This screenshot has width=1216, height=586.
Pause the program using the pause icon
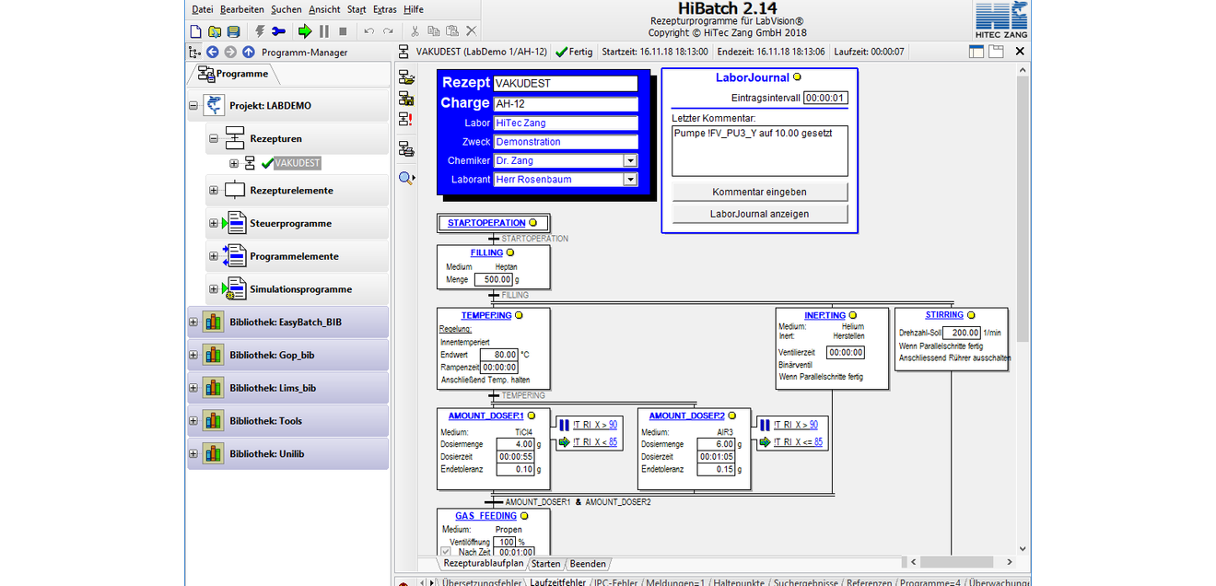(x=324, y=31)
